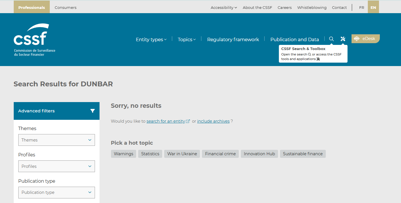Open Publication and Data section
401x203 pixels.
294,39
